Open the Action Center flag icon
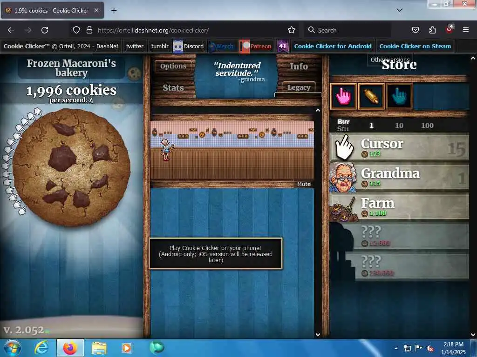The image size is (477, 357). [419, 348]
